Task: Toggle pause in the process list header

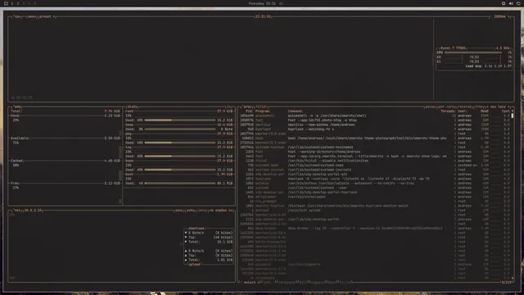Action: click(430, 107)
